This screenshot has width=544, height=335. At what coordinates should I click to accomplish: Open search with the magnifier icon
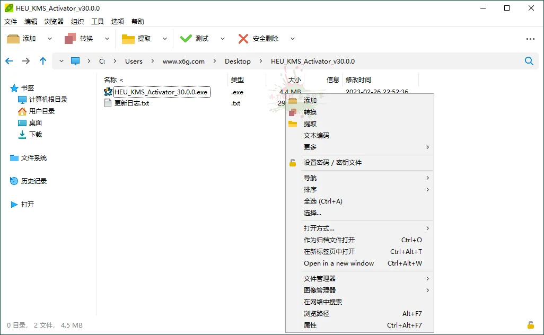[x=529, y=61]
